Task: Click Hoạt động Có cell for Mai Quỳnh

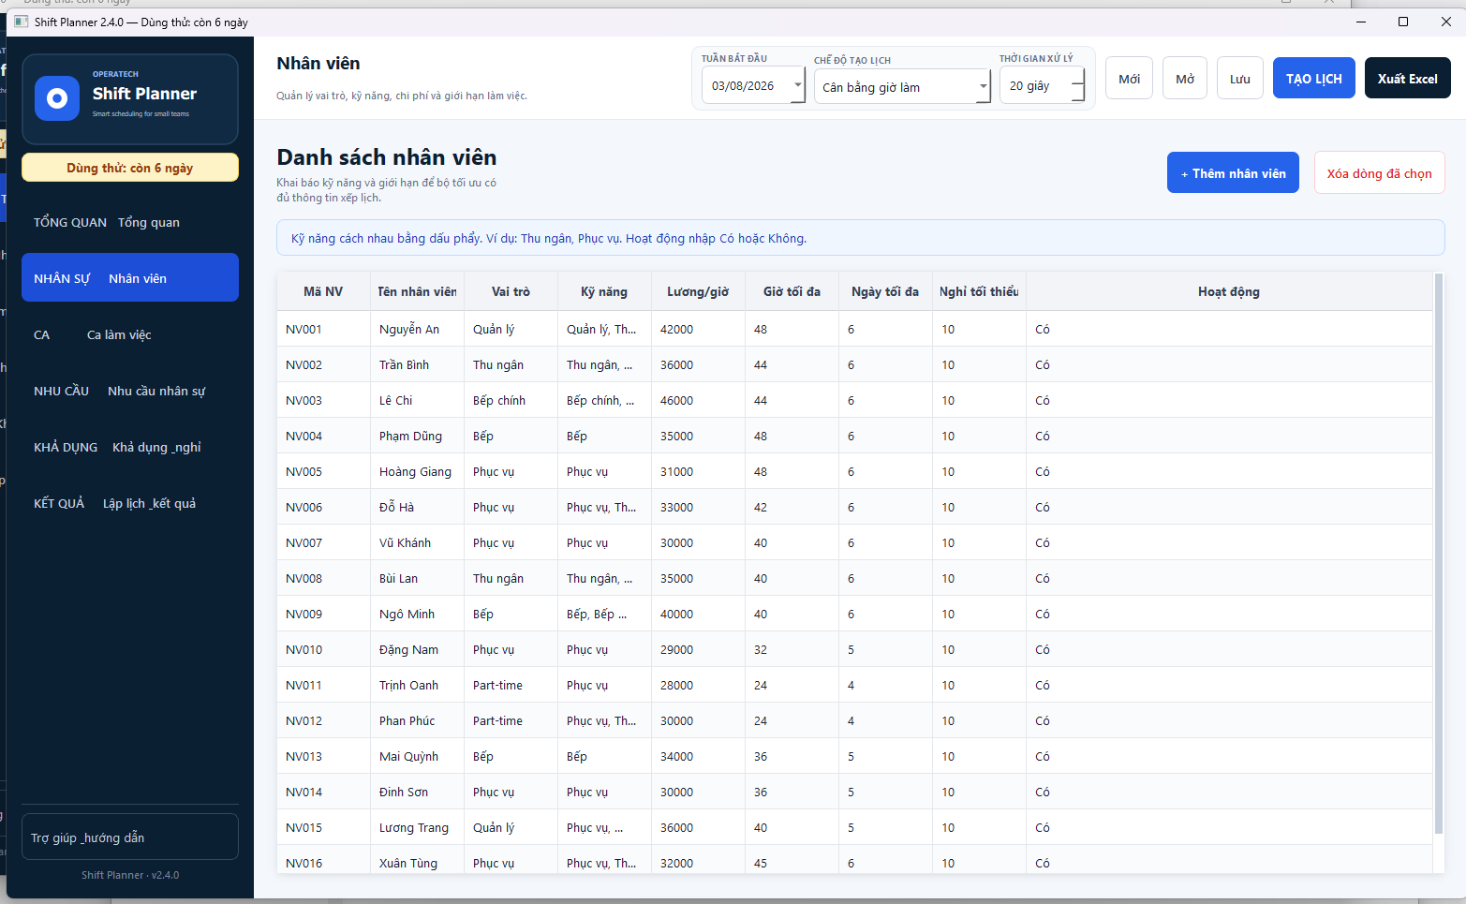Action: pos(1229,756)
